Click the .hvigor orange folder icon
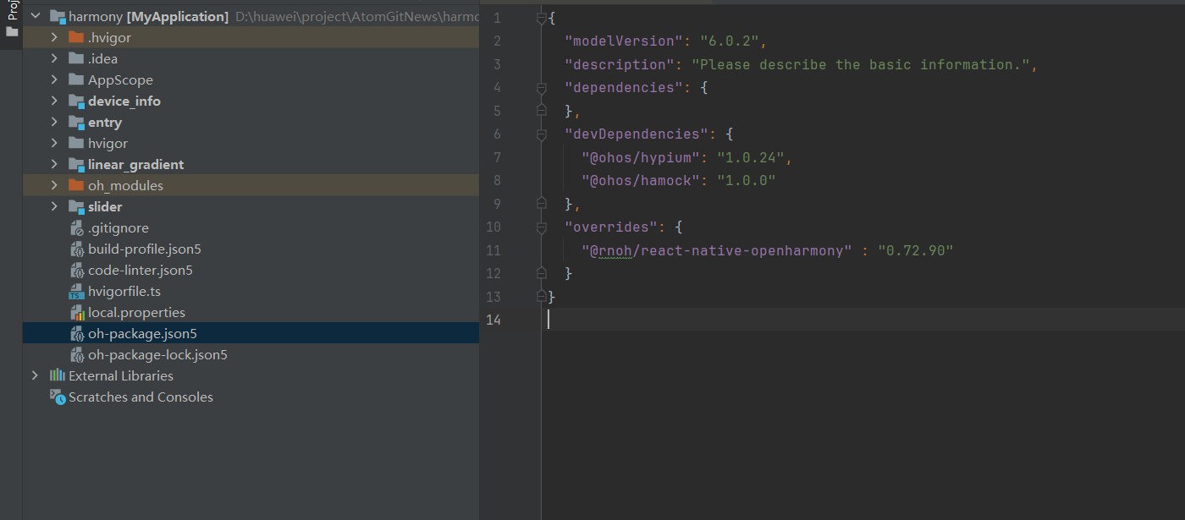 pyautogui.click(x=76, y=37)
